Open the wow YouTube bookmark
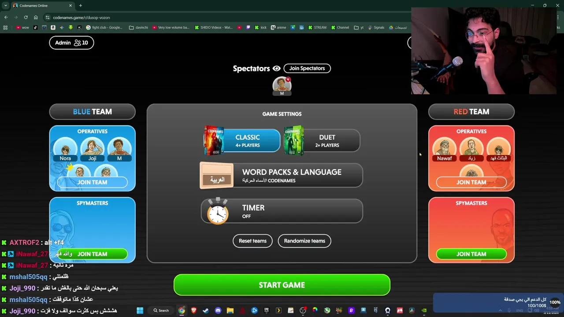This screenshot has height=317, width=564. tap(22, 27)
